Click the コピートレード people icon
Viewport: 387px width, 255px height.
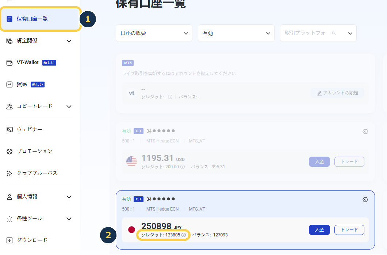click(x=9, y=106)
